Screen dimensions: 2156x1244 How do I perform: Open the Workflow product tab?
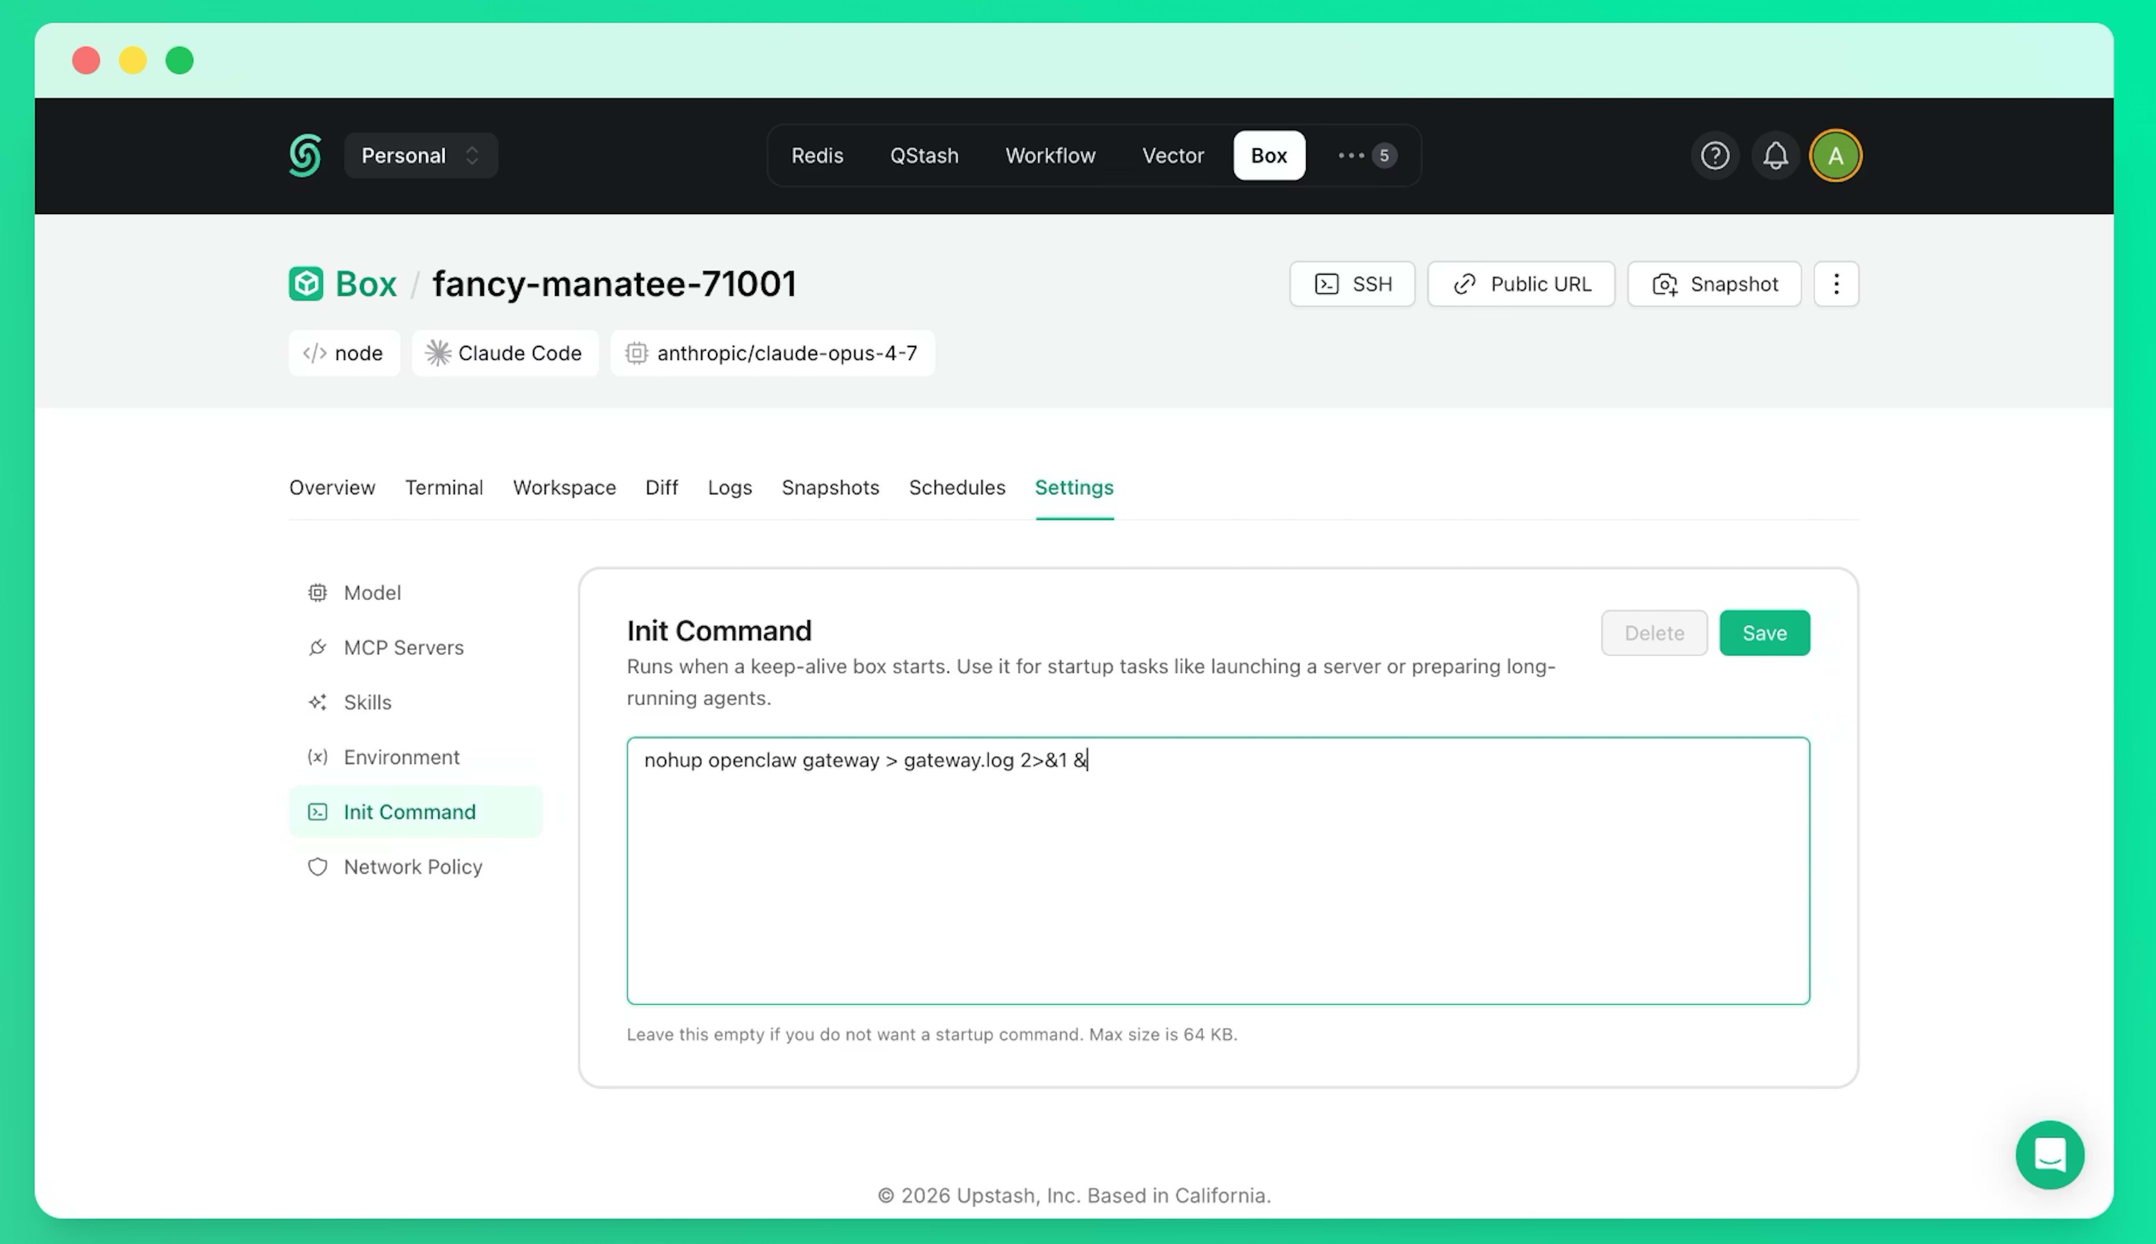[x=1050, y=155]
